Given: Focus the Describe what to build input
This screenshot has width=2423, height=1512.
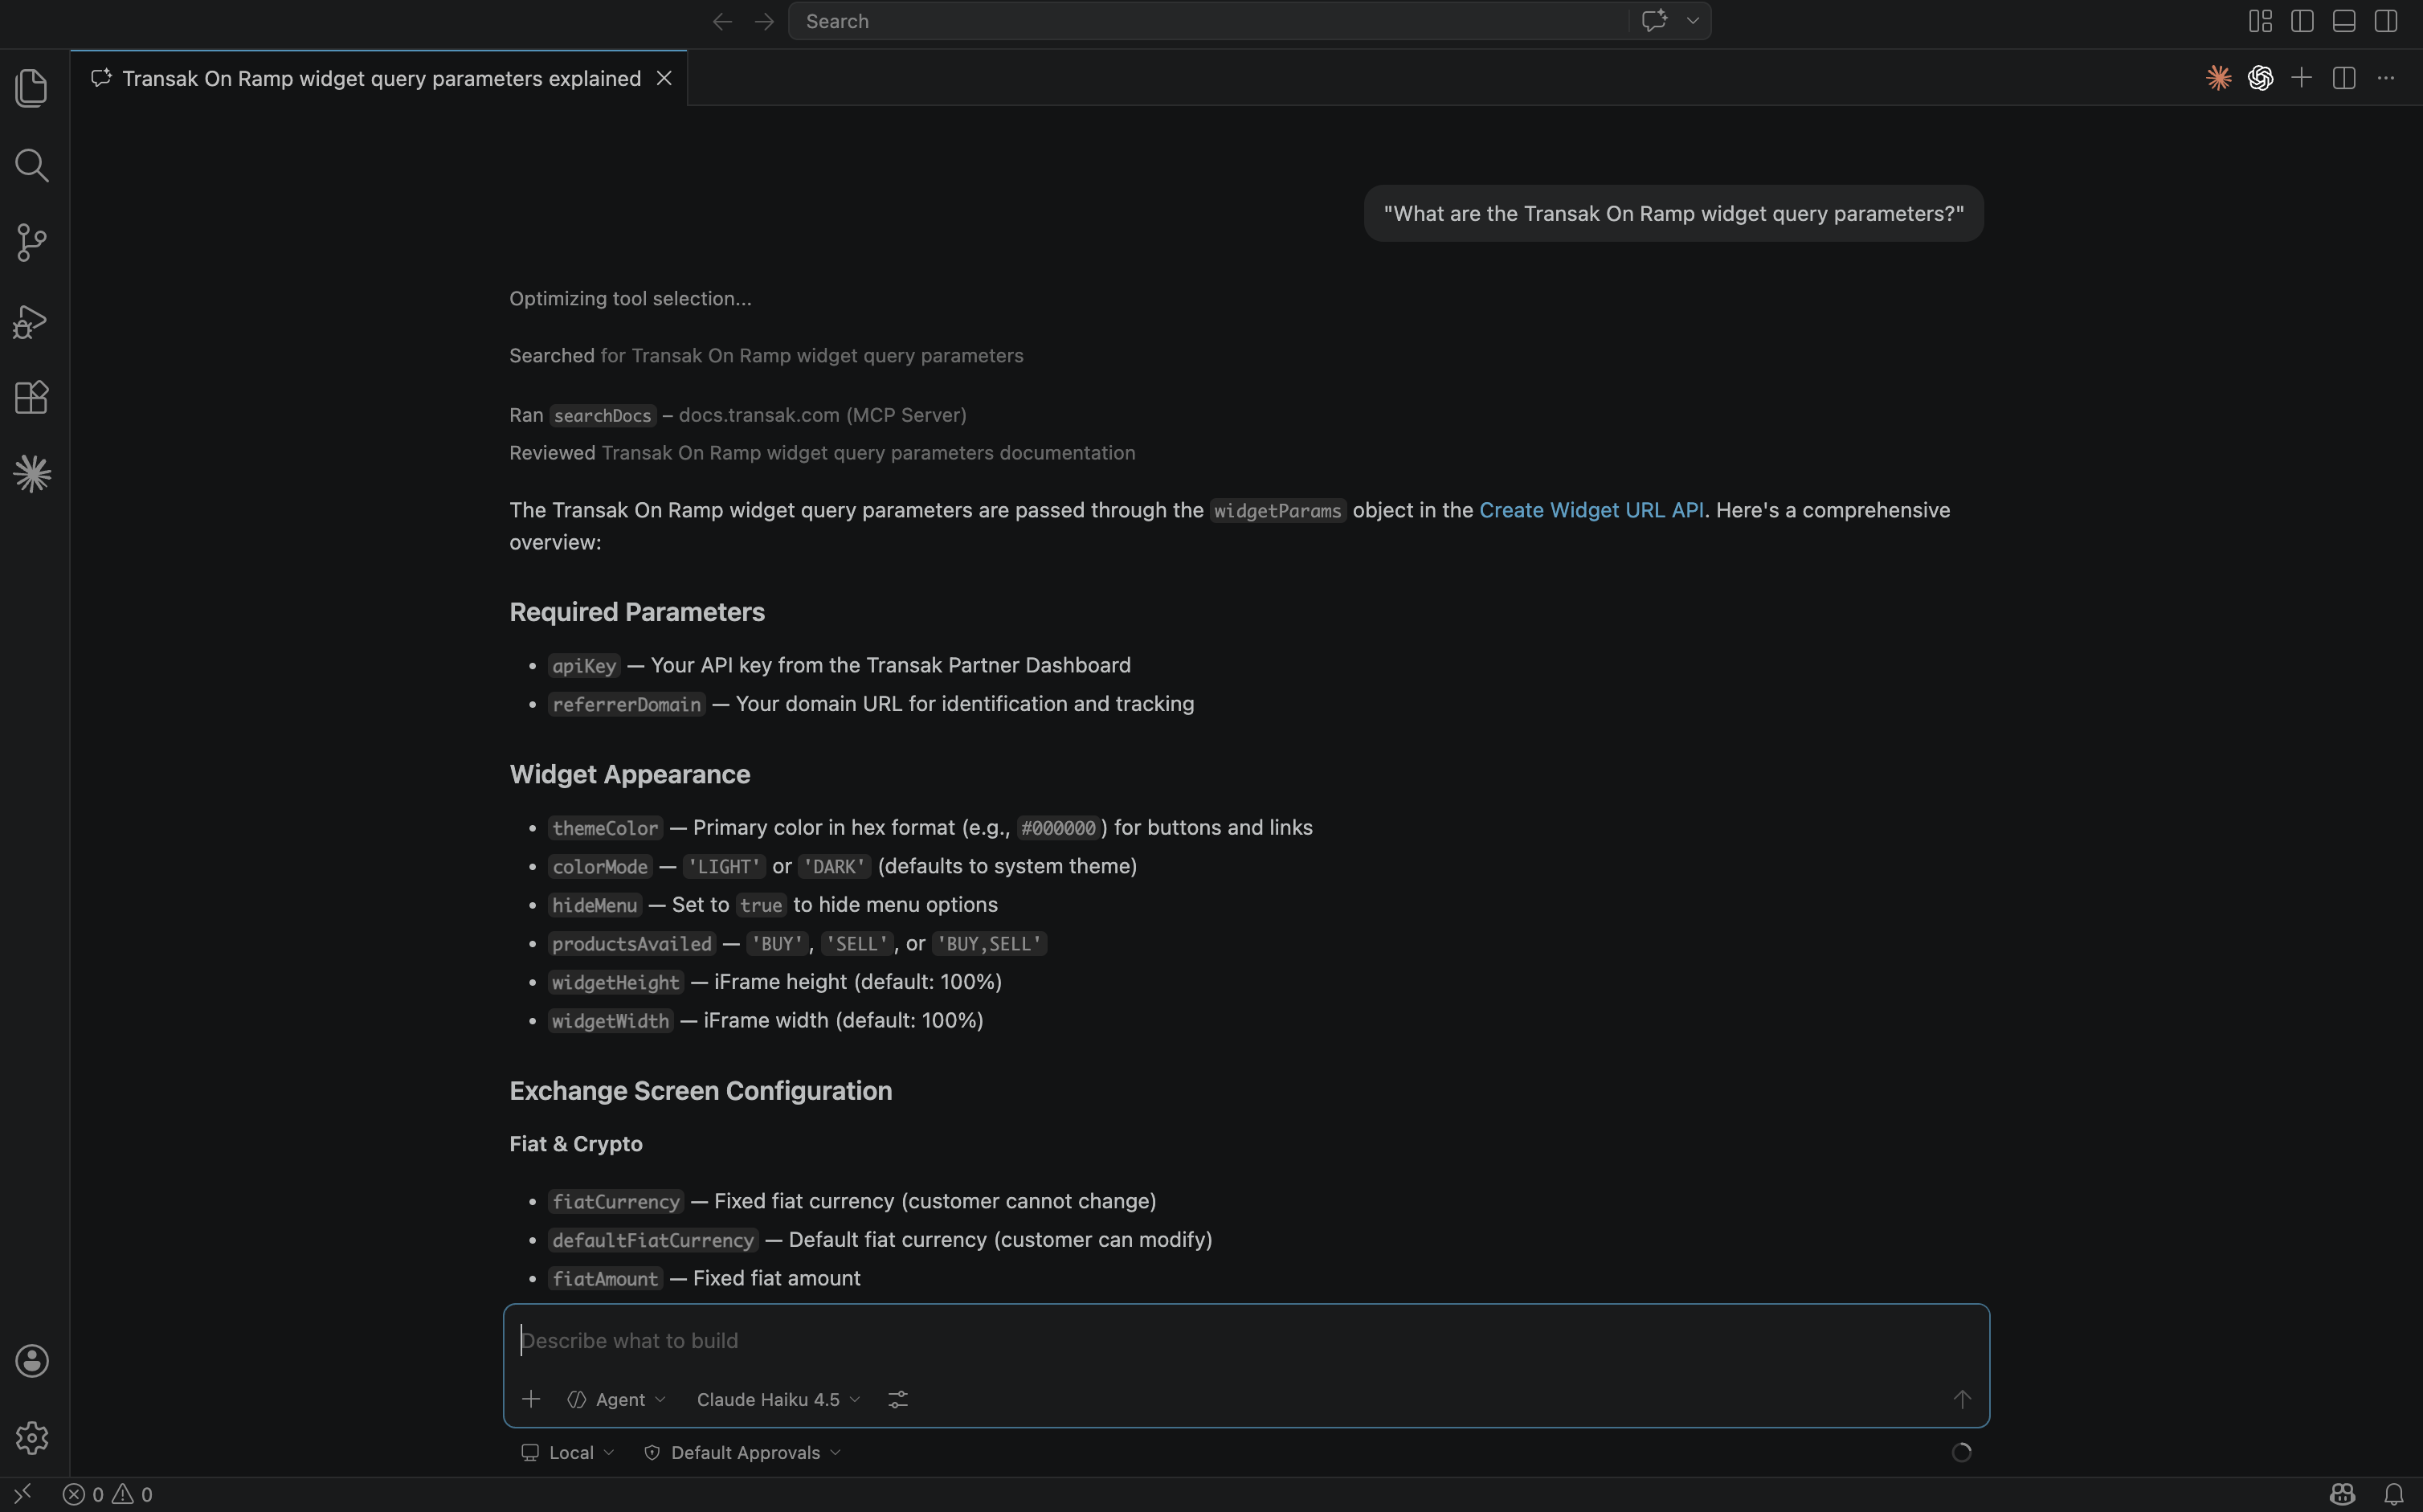Looking at the screenshot, I should [1200, 1341].
